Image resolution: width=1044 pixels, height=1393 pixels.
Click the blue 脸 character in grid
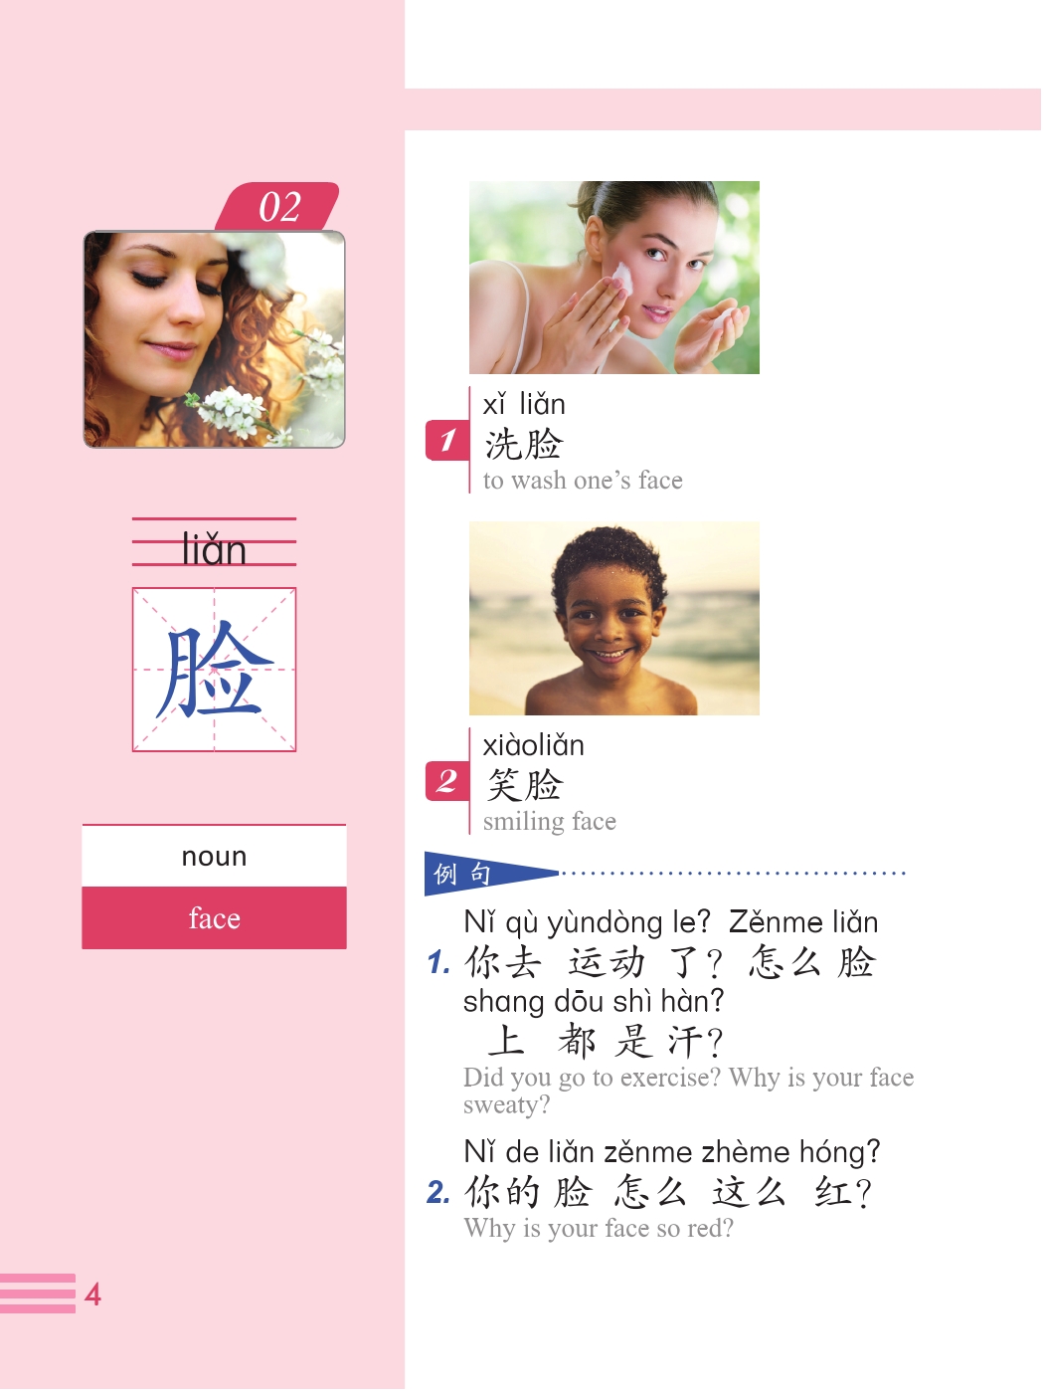click(214, 670)
